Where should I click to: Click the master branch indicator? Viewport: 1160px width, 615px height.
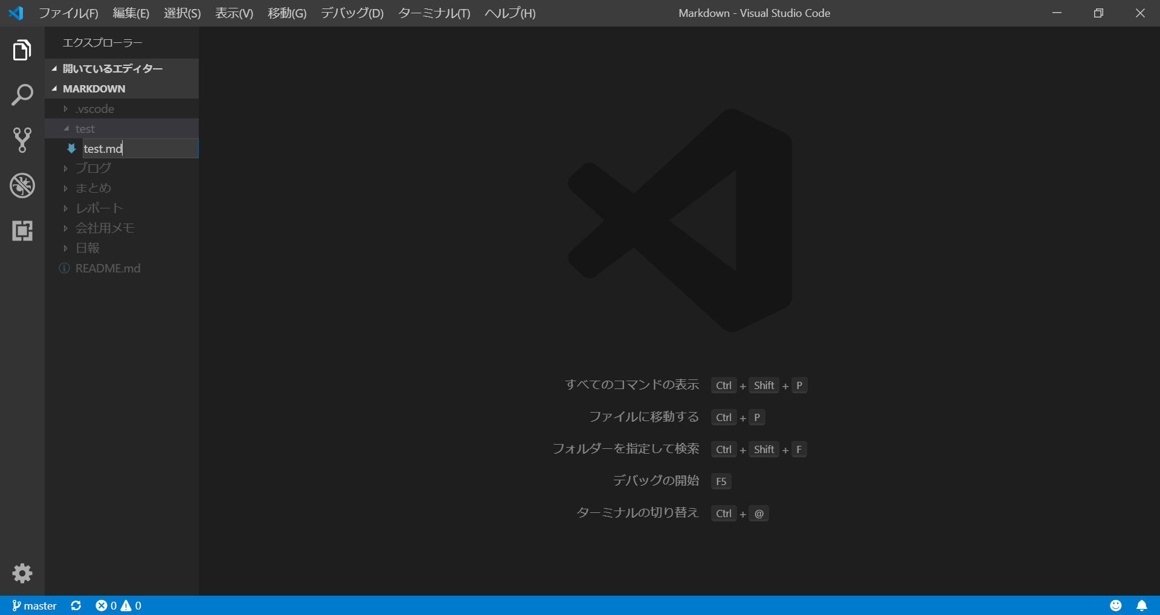(34, 605)
